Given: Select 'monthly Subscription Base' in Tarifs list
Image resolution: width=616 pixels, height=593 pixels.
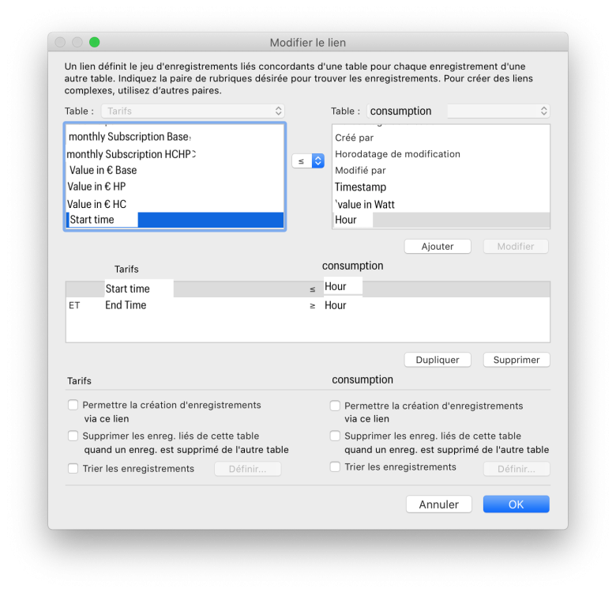Looking at the screenshot, I should coord(128,137).
